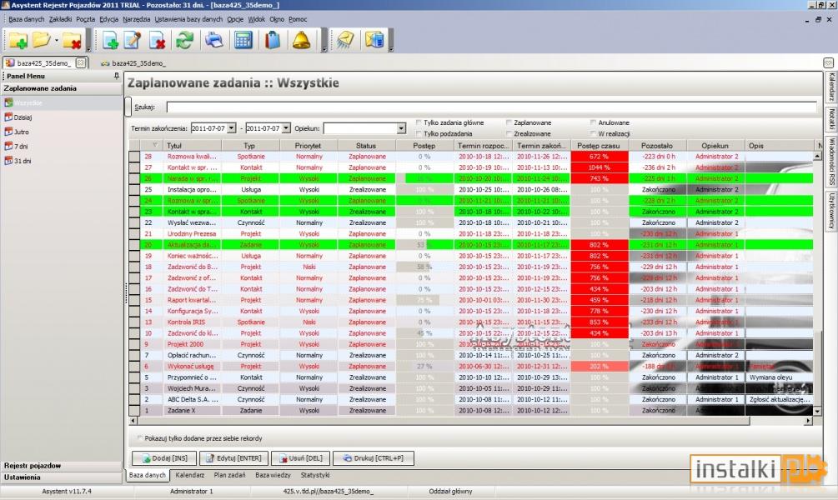Toggle Anulowane checkbox
The height and width of the screenshot is (500, 838).
593,122
